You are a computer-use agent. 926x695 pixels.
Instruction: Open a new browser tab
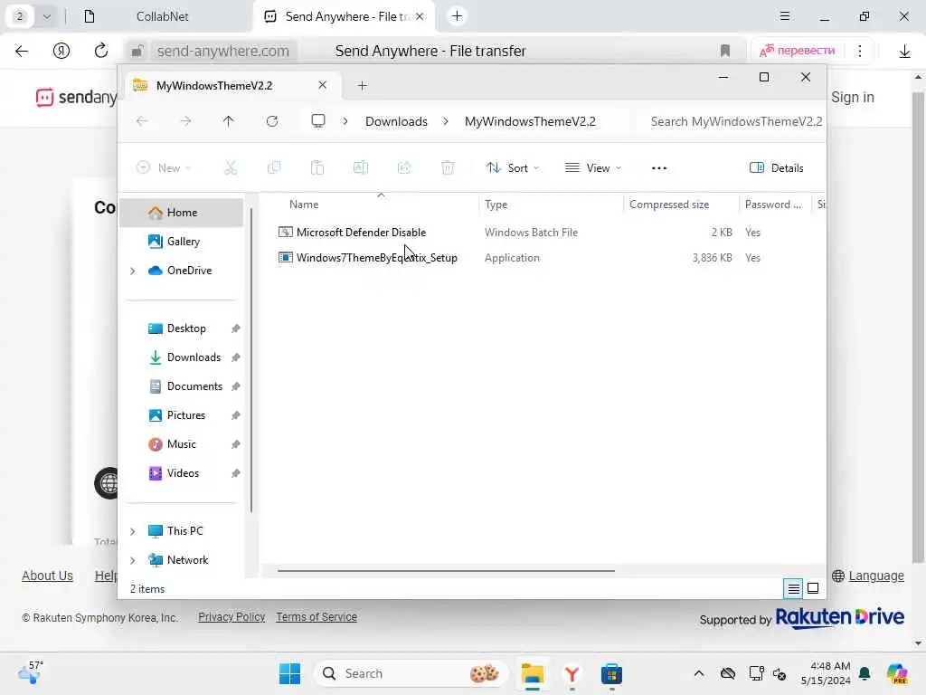[457, 16]
